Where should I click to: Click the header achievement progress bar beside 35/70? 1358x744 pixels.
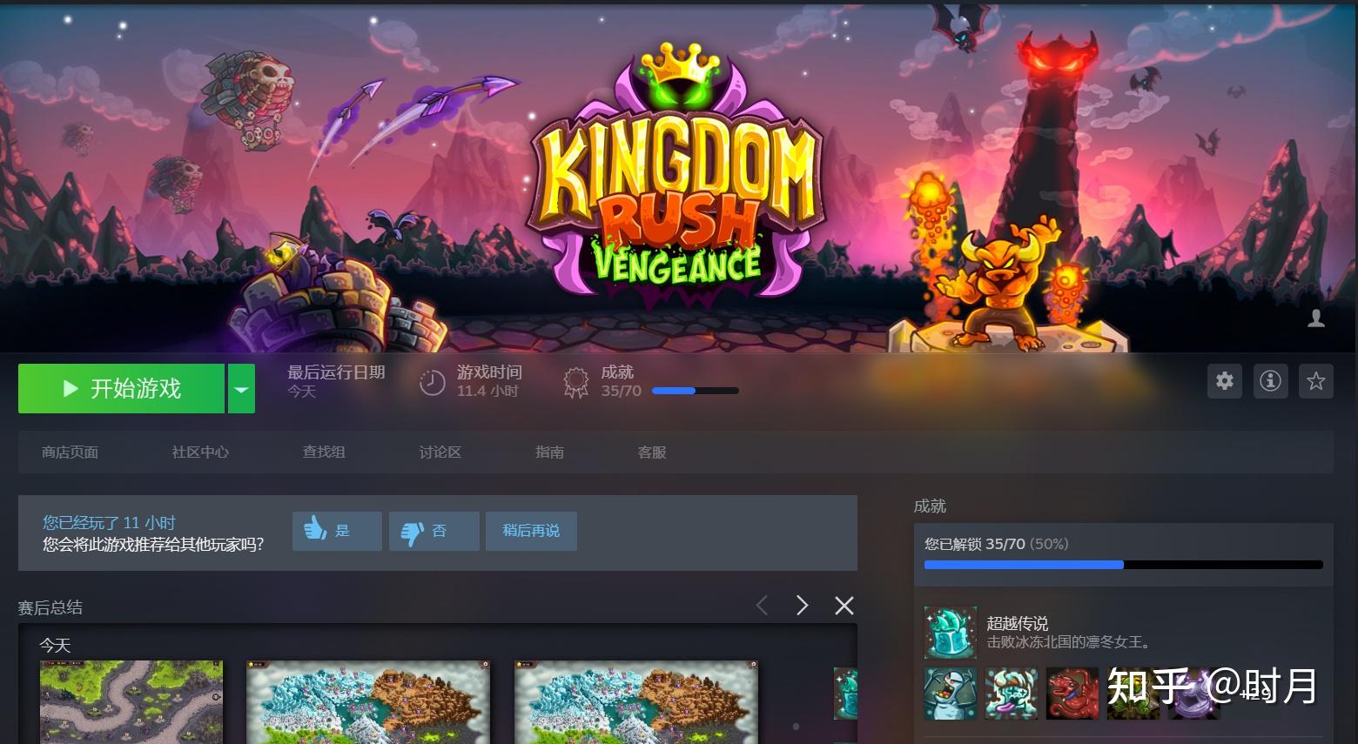click(696, 391)
